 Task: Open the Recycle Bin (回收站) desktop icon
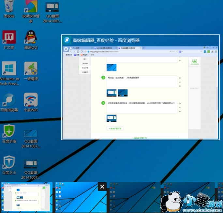pyautogui.click(x=9, y=7)
